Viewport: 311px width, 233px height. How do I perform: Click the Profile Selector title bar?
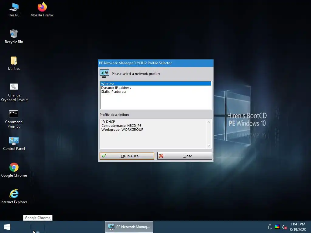coord(156,63)
